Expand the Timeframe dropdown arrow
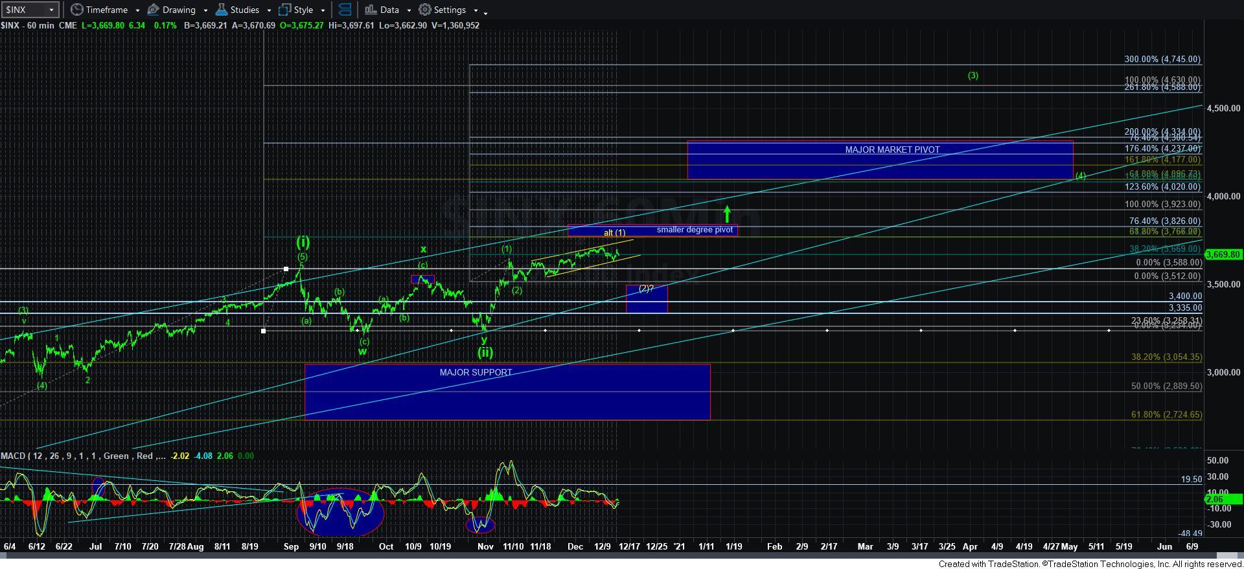This screenshot has height=569, width=1244. coord(138,10)
